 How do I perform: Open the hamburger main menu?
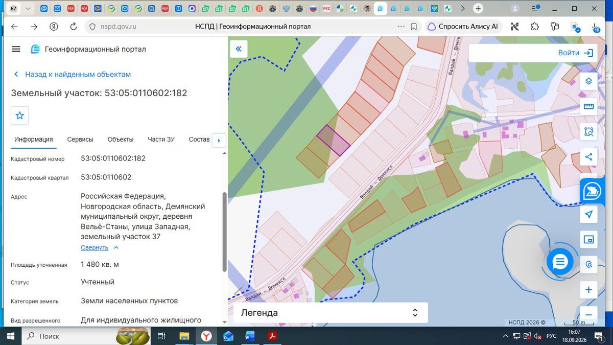click(16, 49)
